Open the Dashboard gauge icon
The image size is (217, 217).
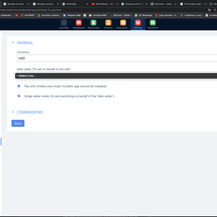tap(78, 23)
